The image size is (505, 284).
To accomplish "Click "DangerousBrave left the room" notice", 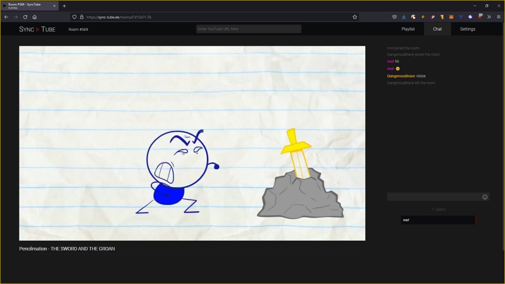I will click(x=411, y=83).
